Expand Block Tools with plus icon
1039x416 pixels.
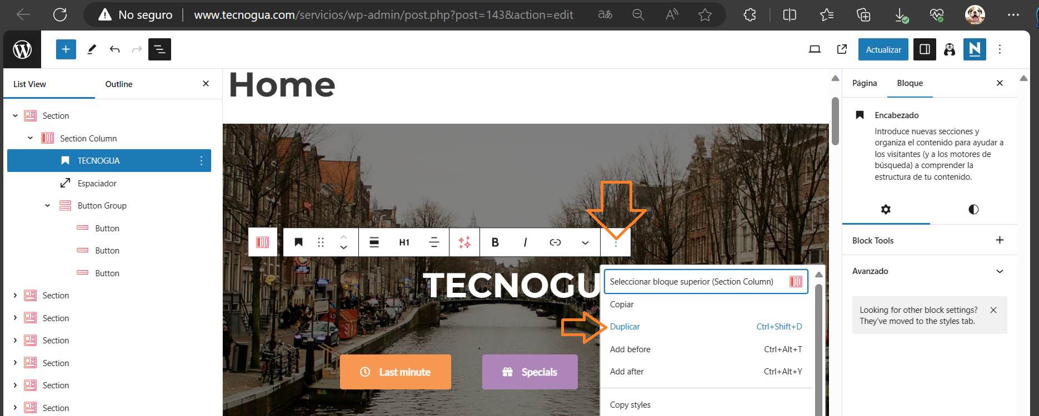1000,240
